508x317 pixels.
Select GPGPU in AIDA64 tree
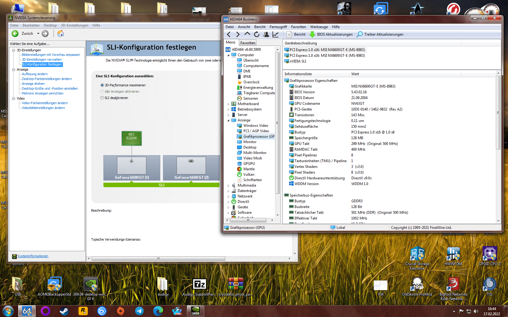[x=249, y=164]
